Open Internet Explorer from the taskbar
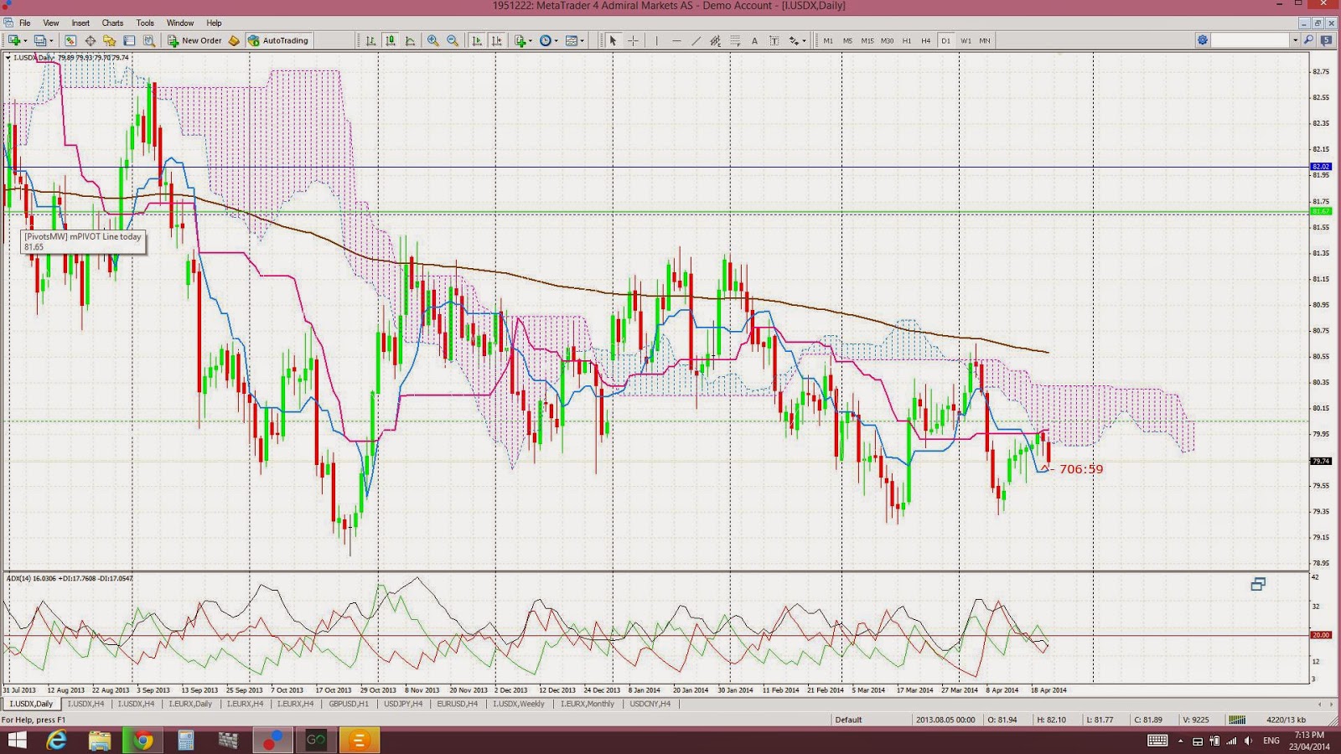Image resolution: width=1341 pixels, height=754 pixels. pyautogui.click(x=56, y=741)
